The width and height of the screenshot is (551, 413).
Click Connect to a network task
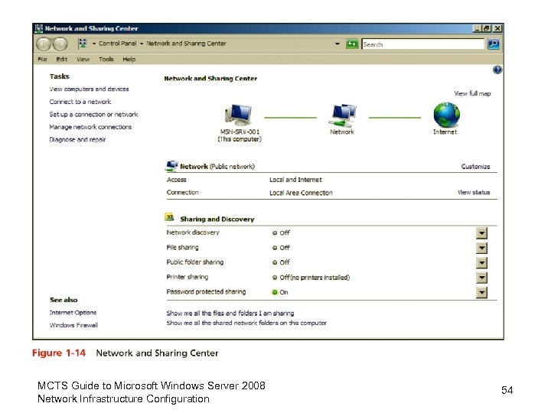(80, 102)
